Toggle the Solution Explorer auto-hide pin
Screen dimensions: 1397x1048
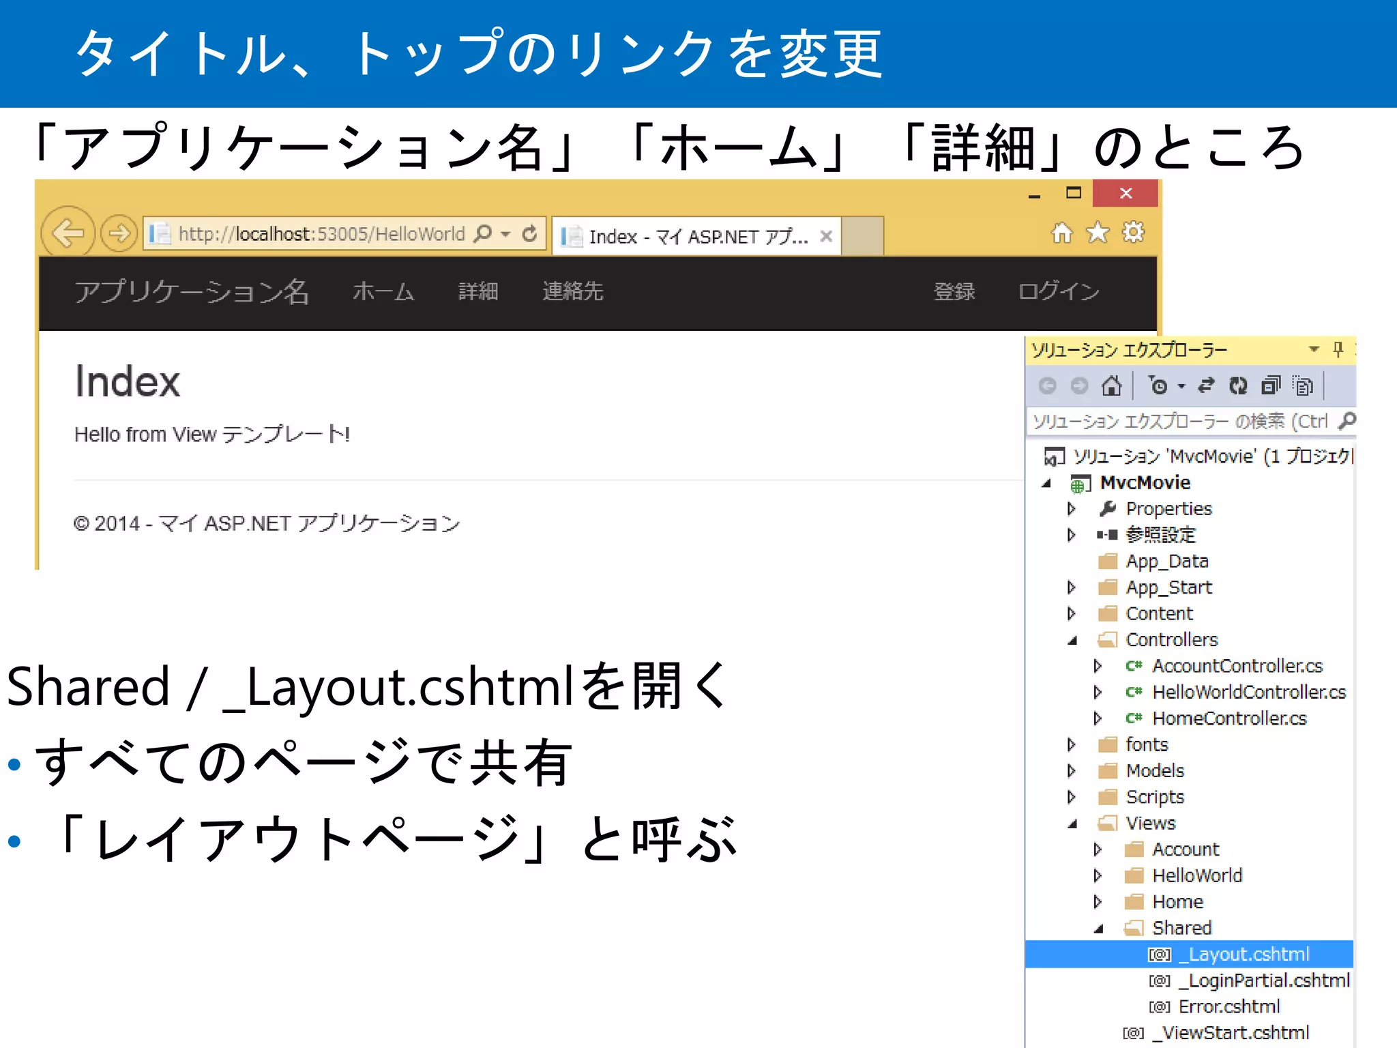tap(1338, 350)
